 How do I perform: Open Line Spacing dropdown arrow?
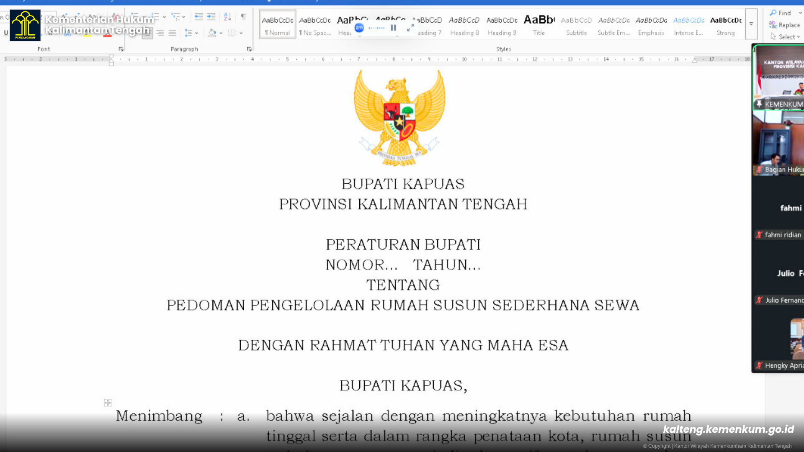196,33
